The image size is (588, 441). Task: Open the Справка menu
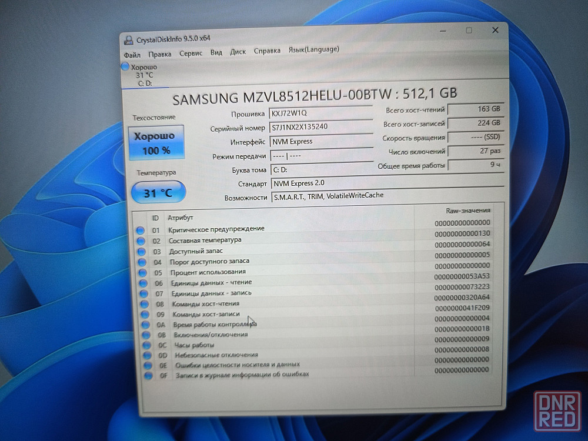[x=267, y=51]
